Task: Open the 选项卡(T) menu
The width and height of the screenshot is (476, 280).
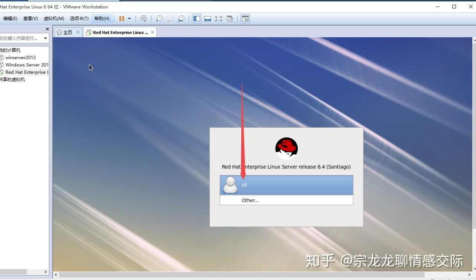Action: [79, 19]
